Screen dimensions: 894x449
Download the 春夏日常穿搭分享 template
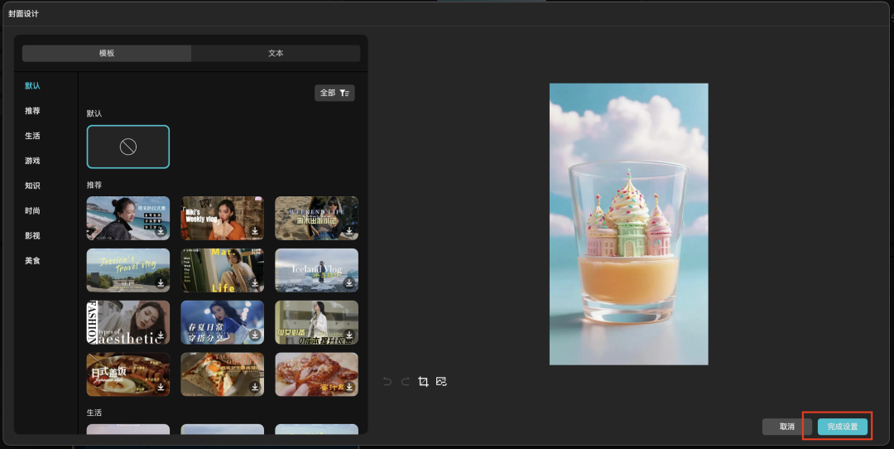[255, 336]
